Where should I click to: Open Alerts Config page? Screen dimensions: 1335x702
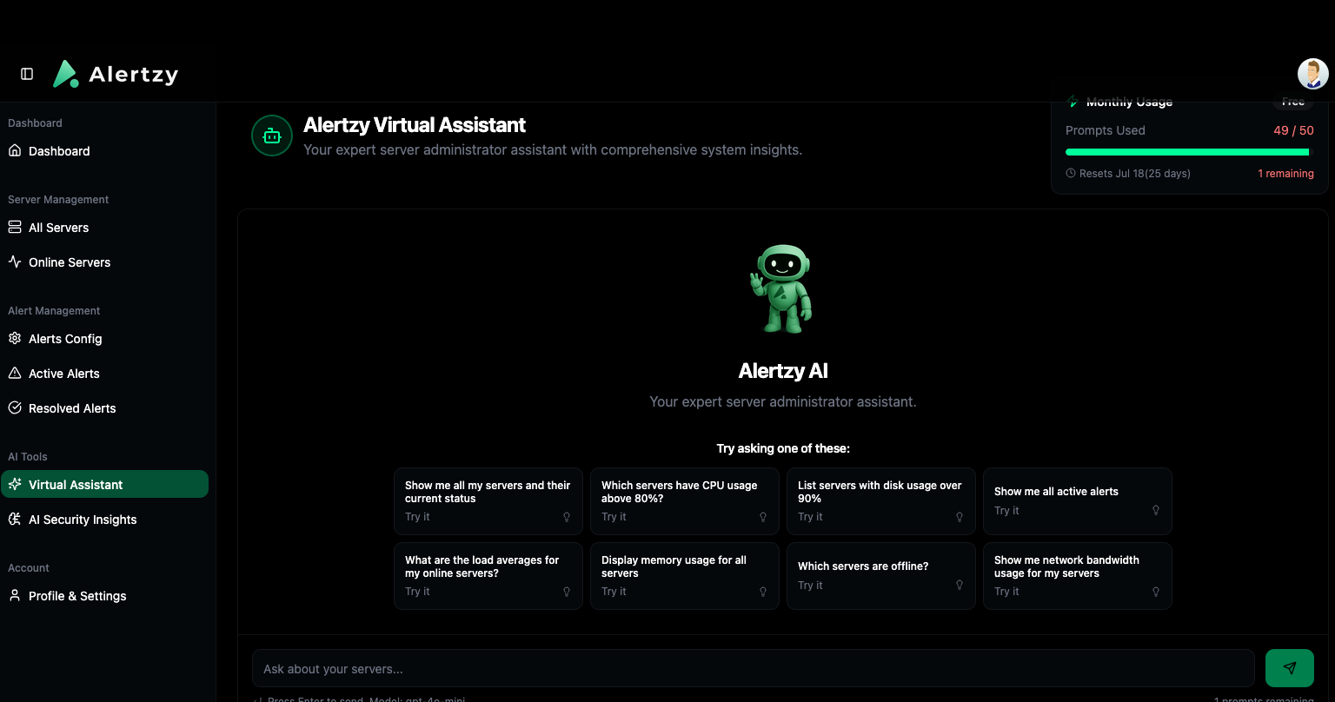tap(104, 339)
